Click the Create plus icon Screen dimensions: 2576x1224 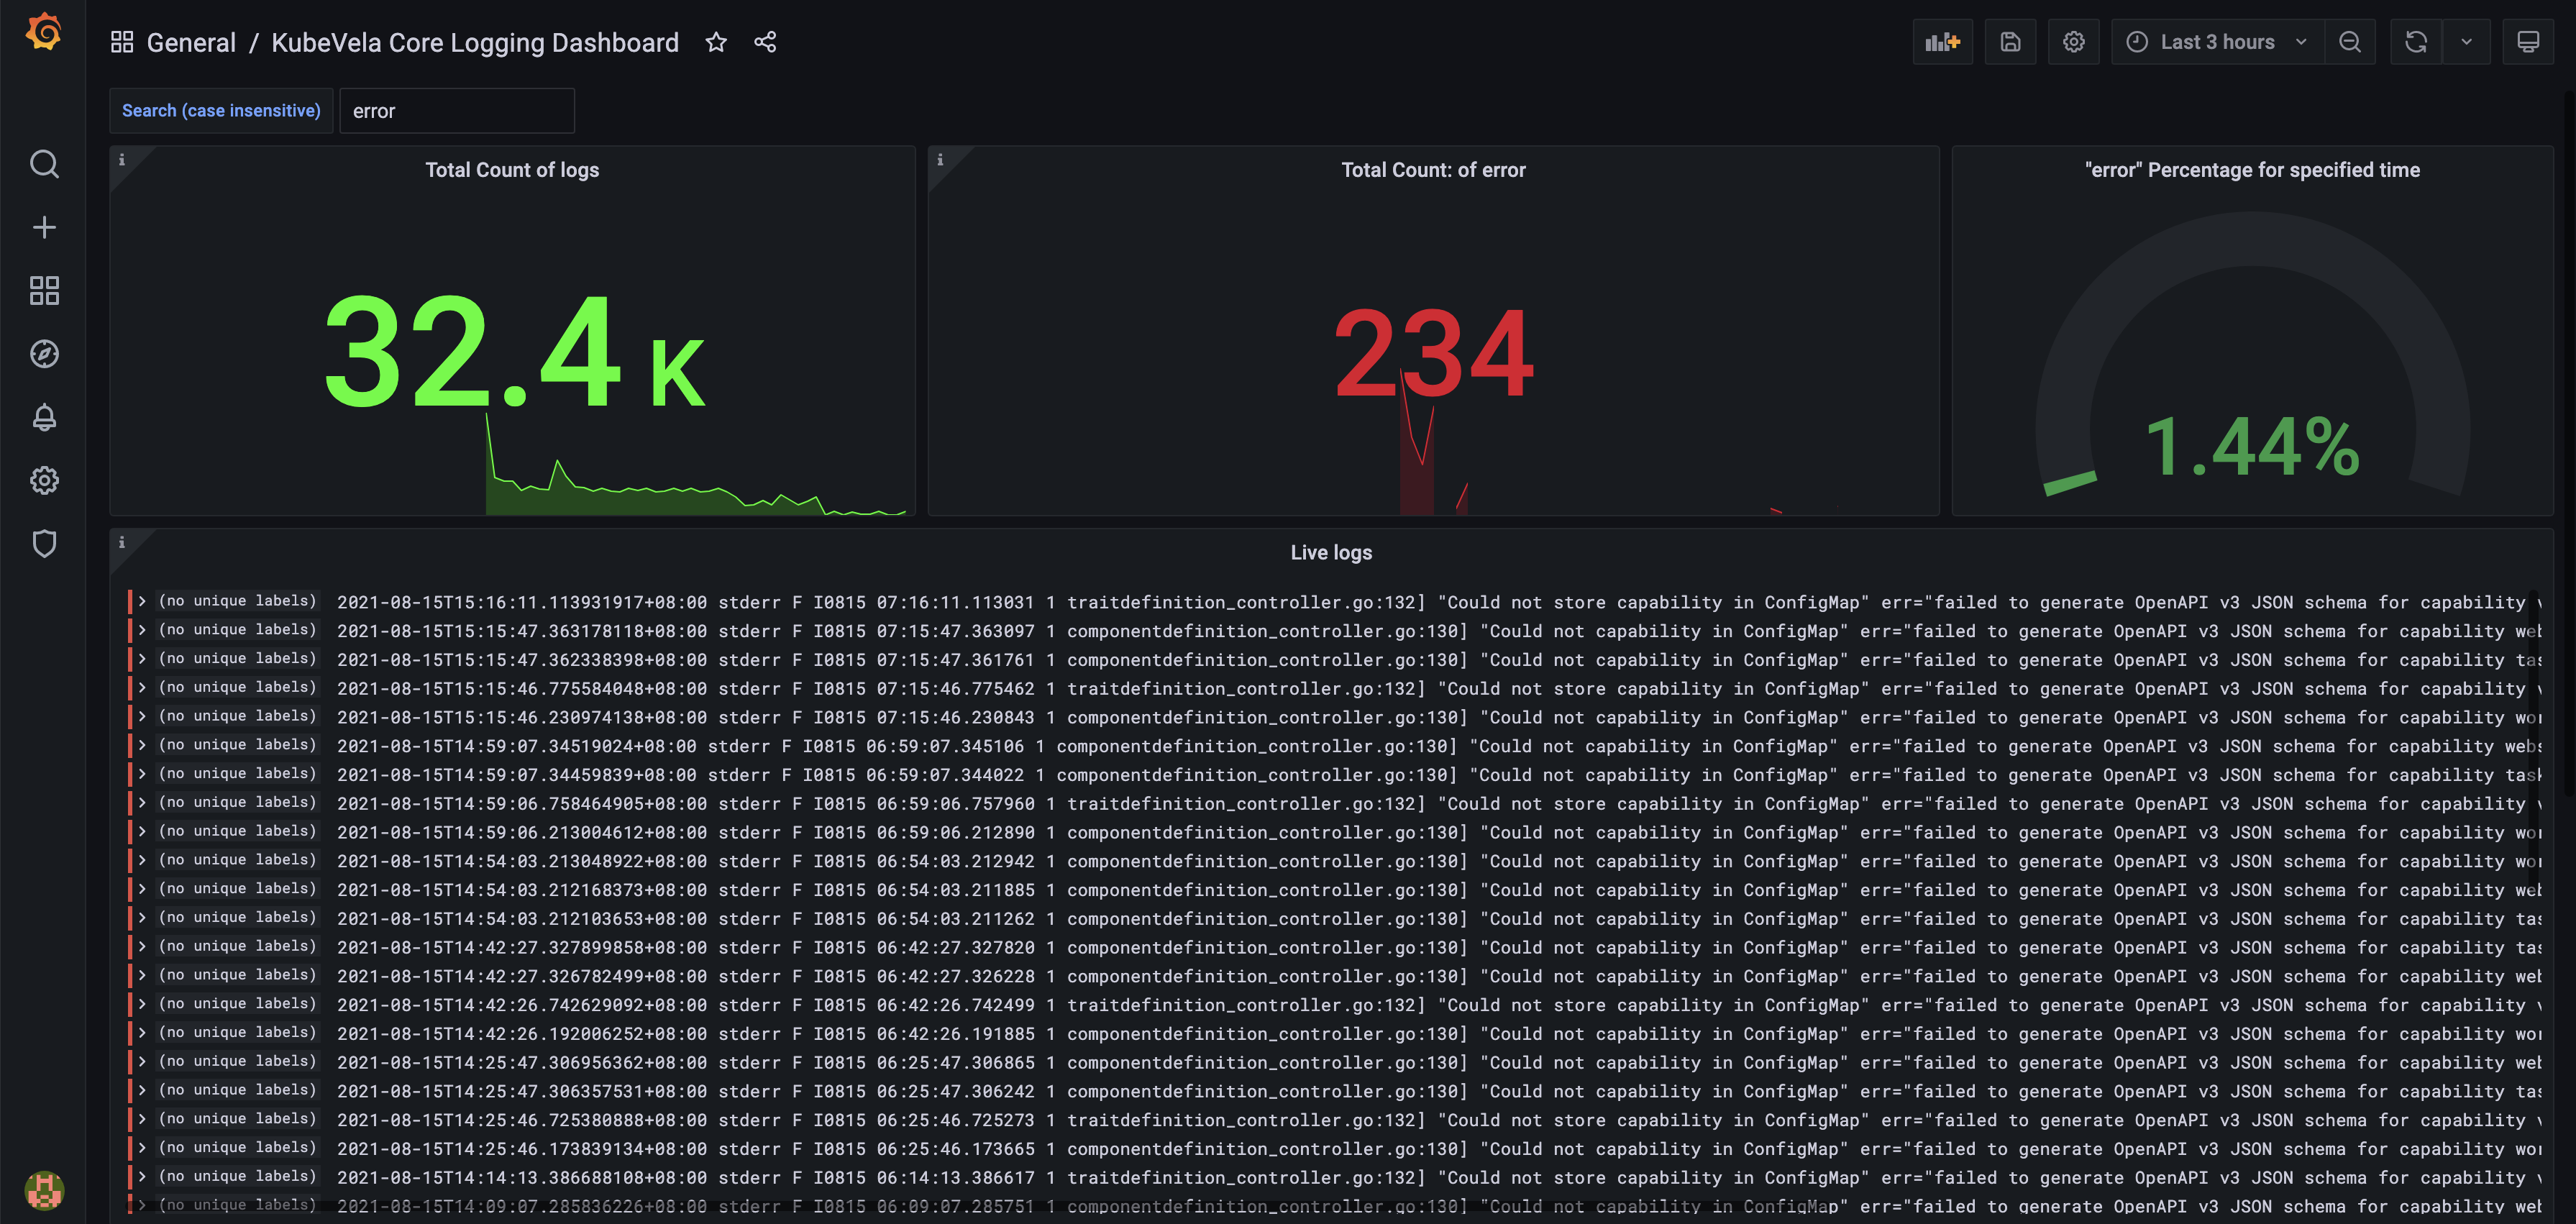pos(44,227)
